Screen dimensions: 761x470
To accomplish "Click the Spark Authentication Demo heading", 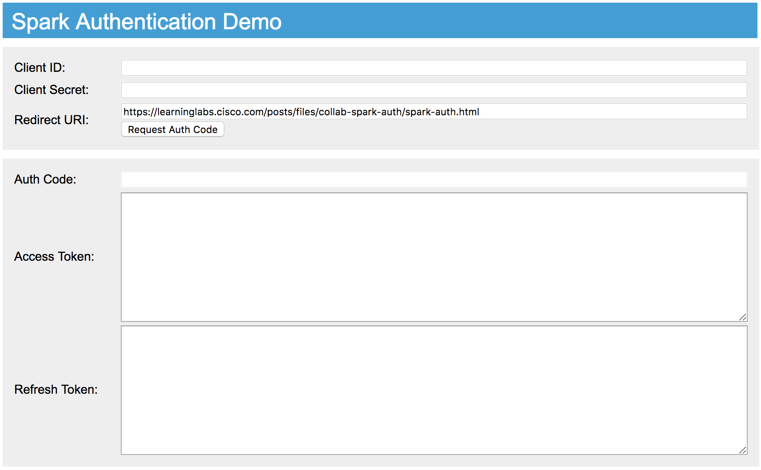I will click(147, 21).
